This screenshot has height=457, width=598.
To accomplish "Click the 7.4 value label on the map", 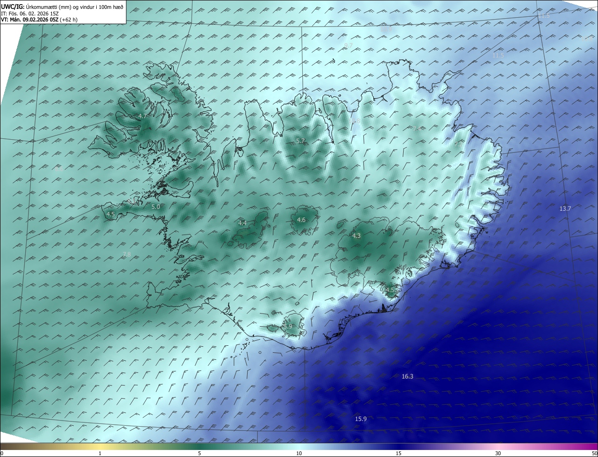I will 416,129.
